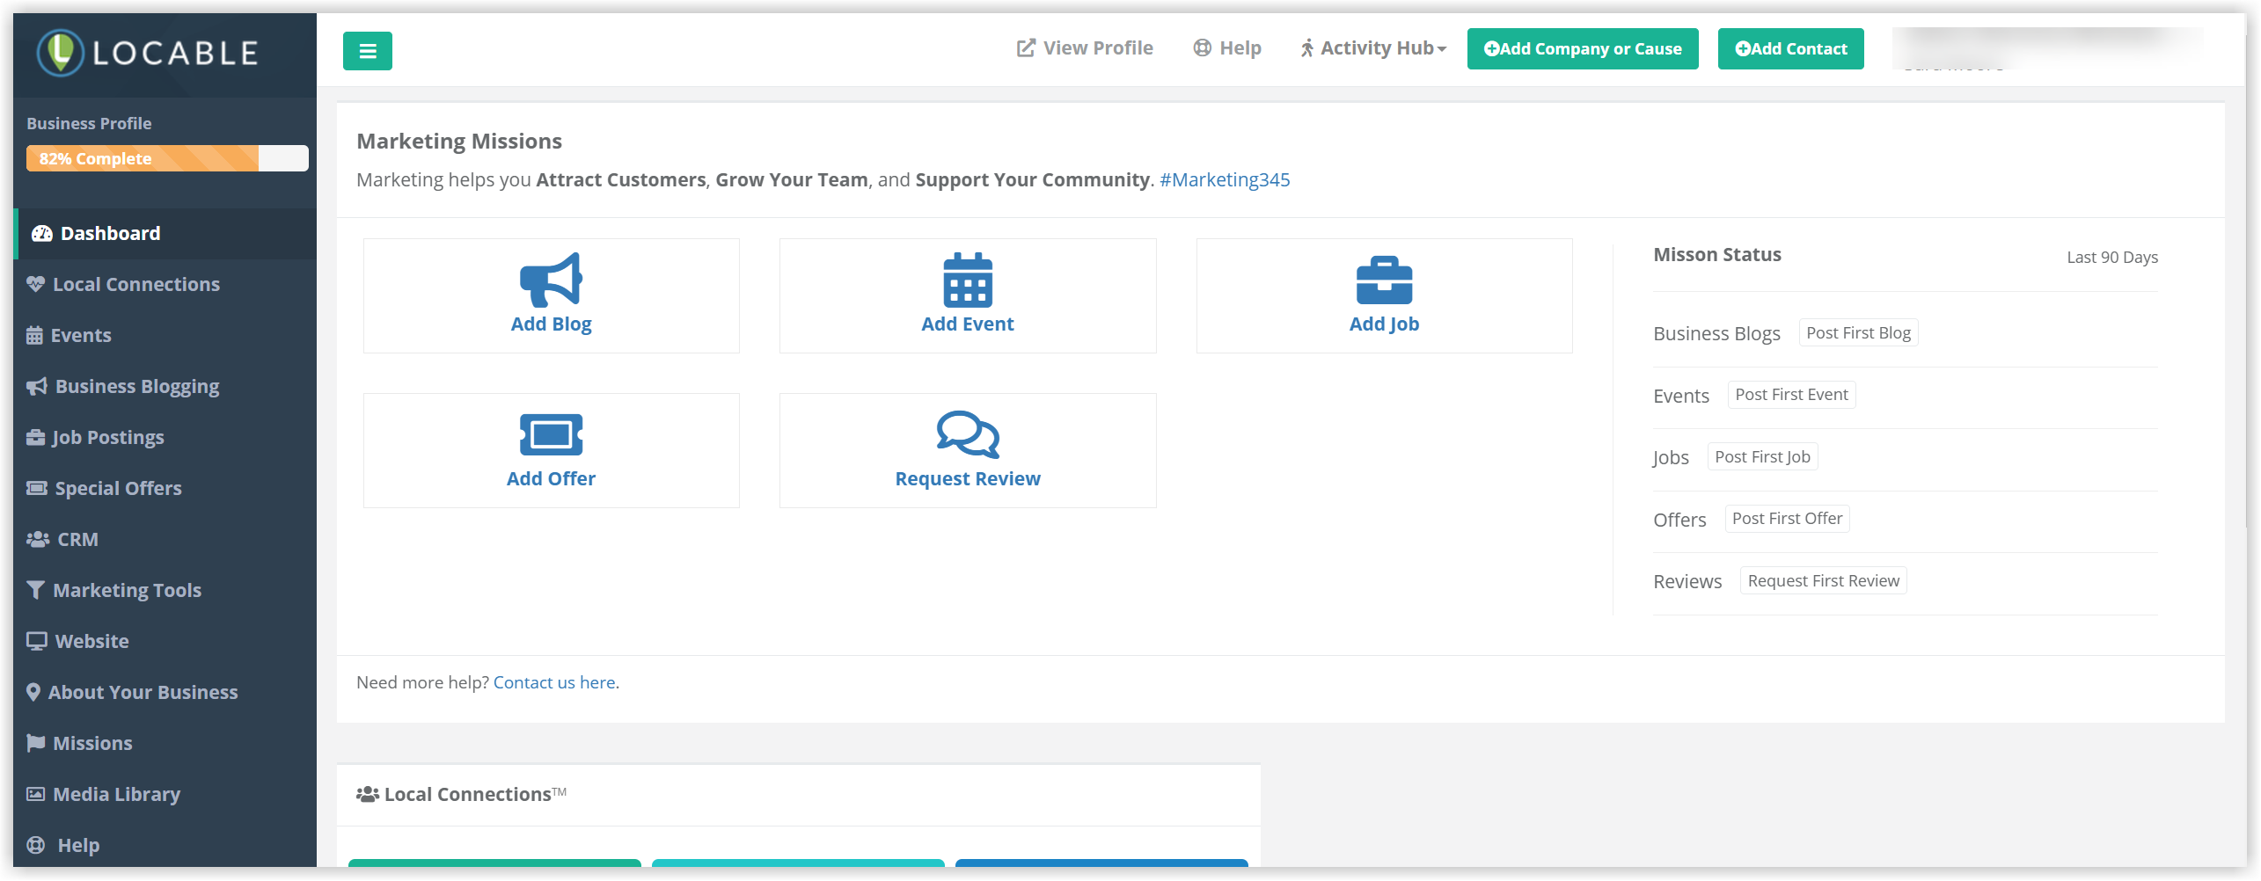Click the top bar Help lifebuoy icon
The height and width of the screenshot is (881, 2261).
pos(1202,48)
